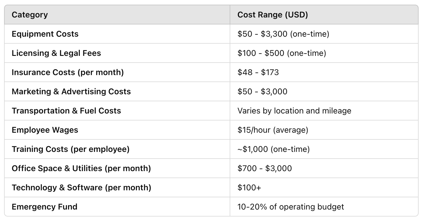The width and height of the screenshot is (425, 220).
Task: Select the Emergency Fund row
Action: point(45,207)
